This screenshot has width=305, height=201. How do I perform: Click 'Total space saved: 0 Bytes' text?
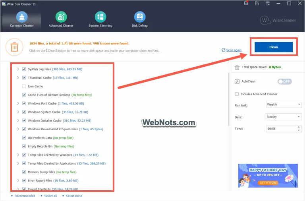coord(261,67)
